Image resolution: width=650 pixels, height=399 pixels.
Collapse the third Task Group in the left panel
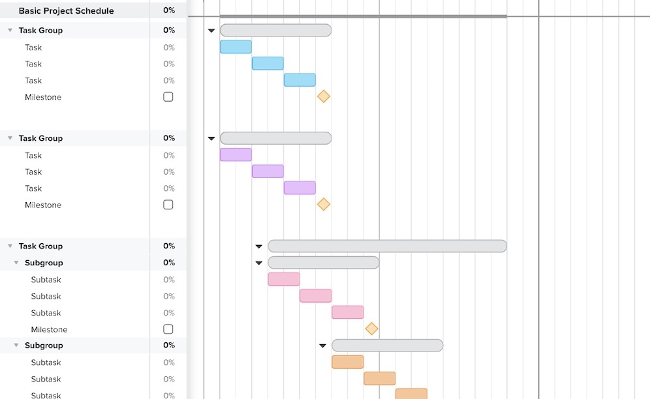9,246
